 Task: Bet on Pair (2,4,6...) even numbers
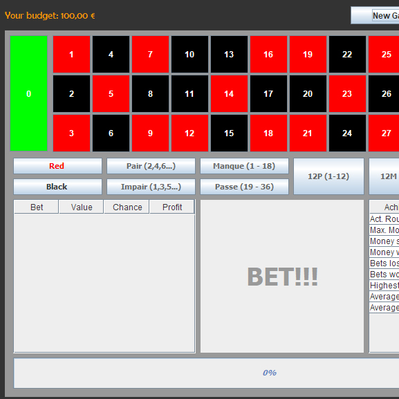click(151, 166)
